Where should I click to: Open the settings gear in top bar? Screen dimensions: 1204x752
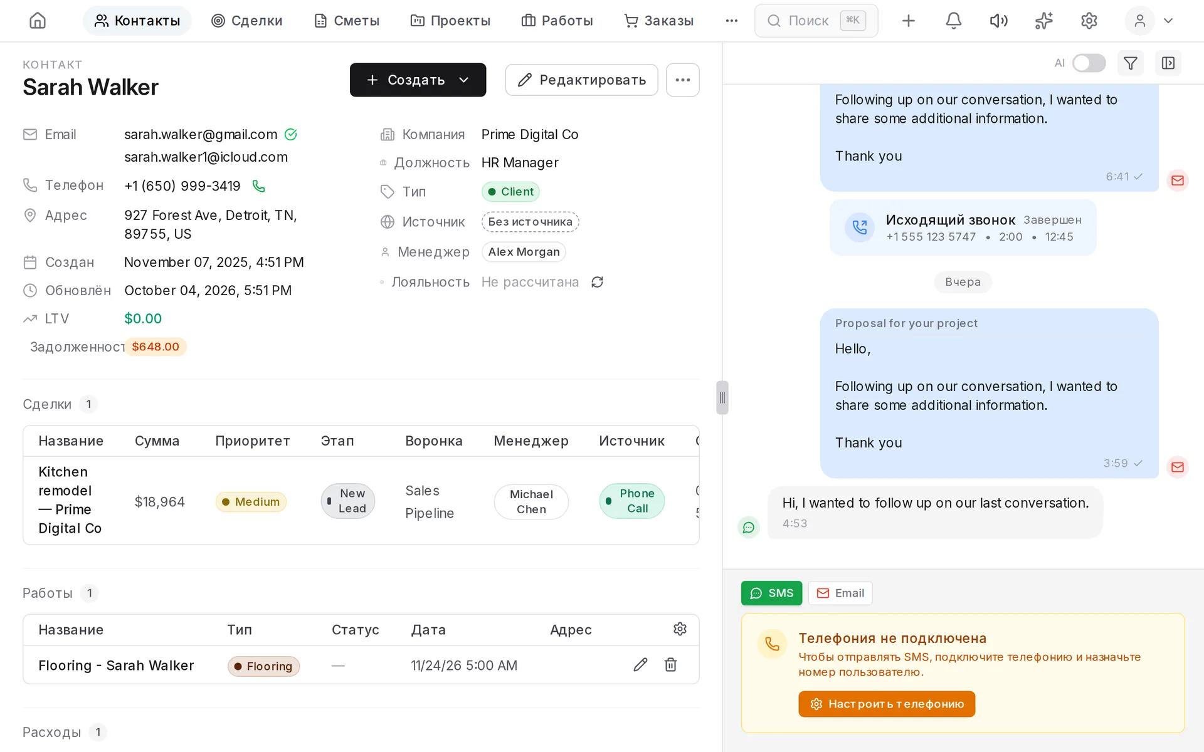[1089, 21]
